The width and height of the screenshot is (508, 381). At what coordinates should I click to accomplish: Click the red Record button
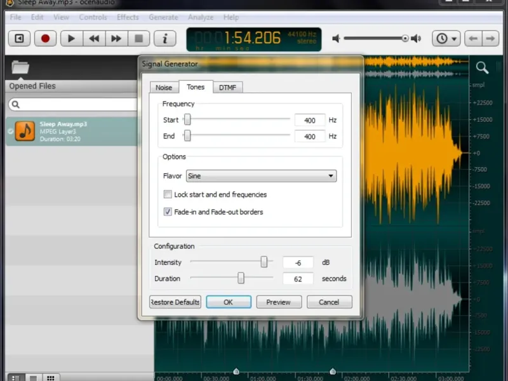tap(45, 39)
